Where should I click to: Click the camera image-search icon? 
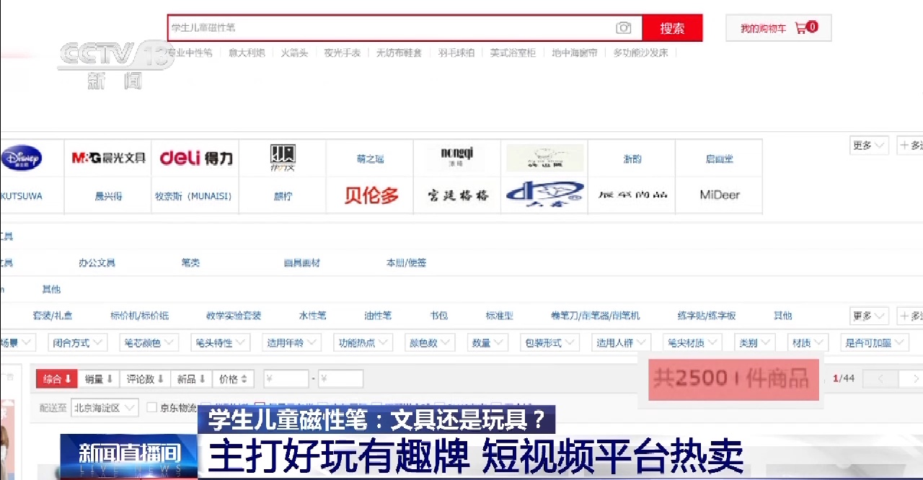pos(624,28)
